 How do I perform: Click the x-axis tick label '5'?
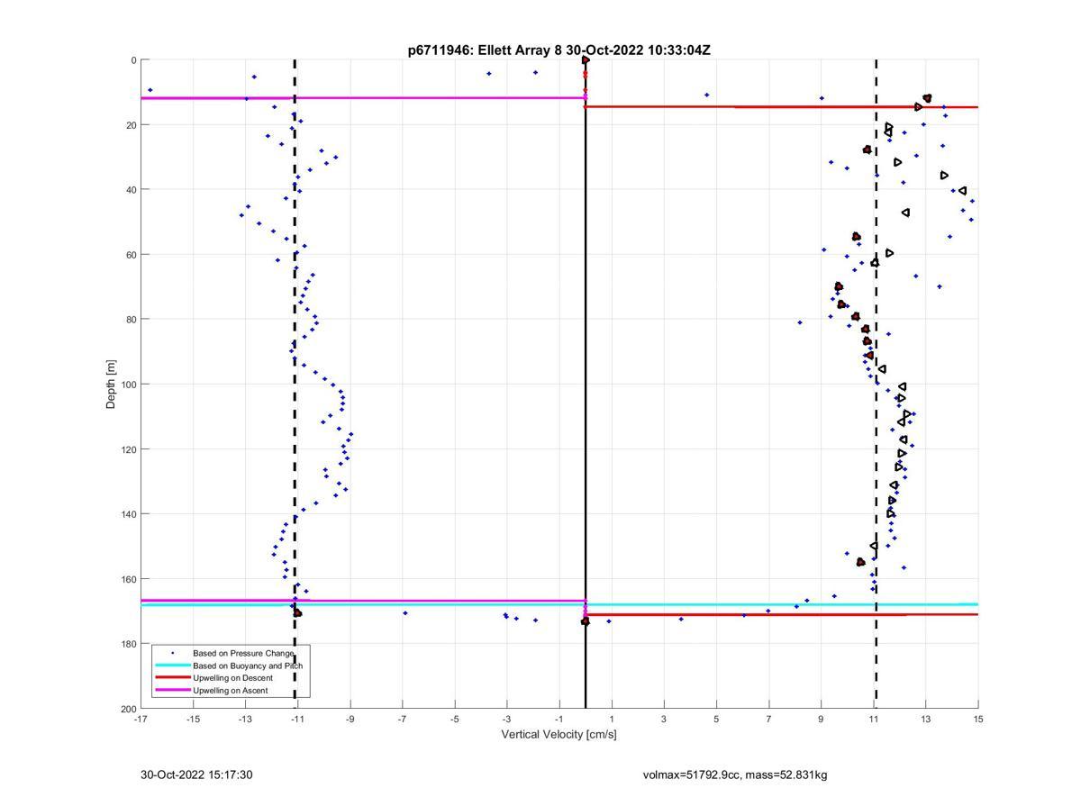tap(716, 720)
